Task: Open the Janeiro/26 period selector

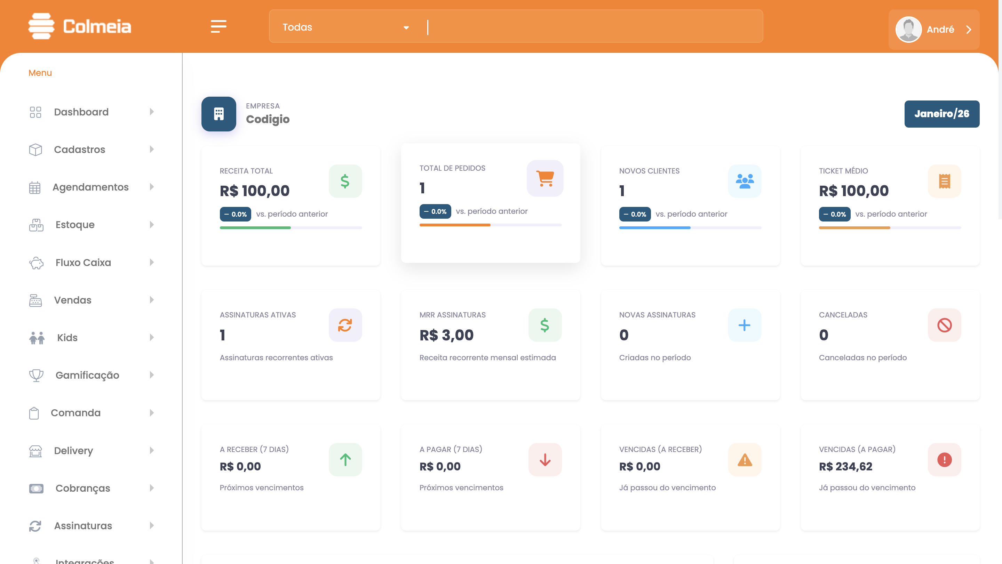Action: [942, 113]
